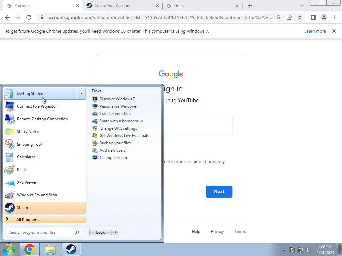
Task: Launch Sticky Notes
Action: click(x=45, y=131)
